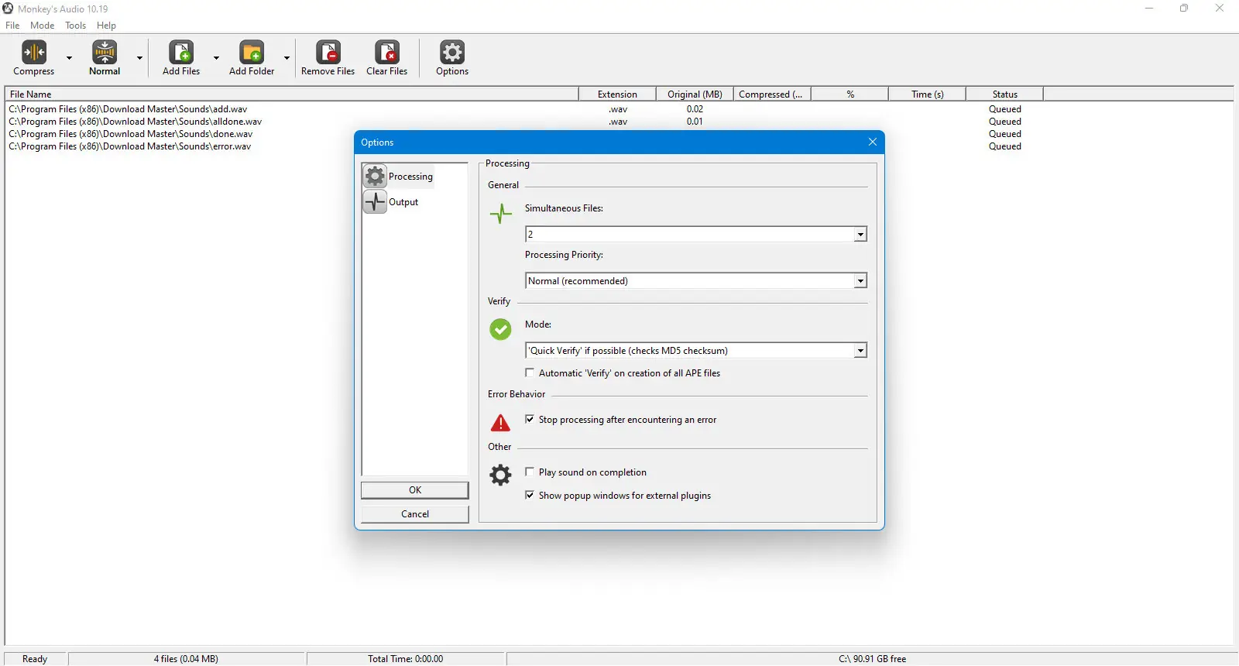Click the Remove Files toolbar icon
The width and height of the screenshot is (1239, 666).
tap(328, 53)
